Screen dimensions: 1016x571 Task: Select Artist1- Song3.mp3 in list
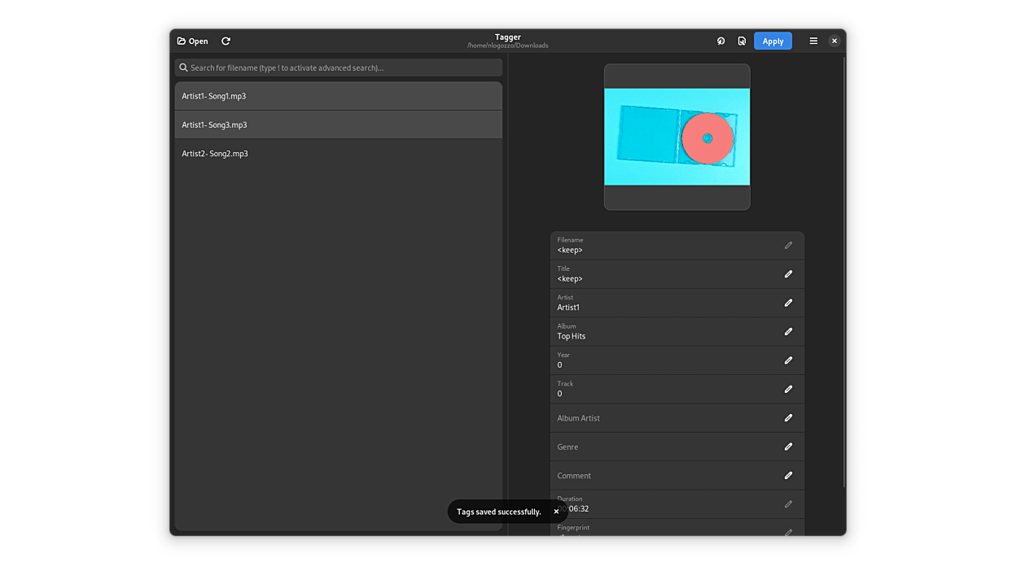coord(339,124)
